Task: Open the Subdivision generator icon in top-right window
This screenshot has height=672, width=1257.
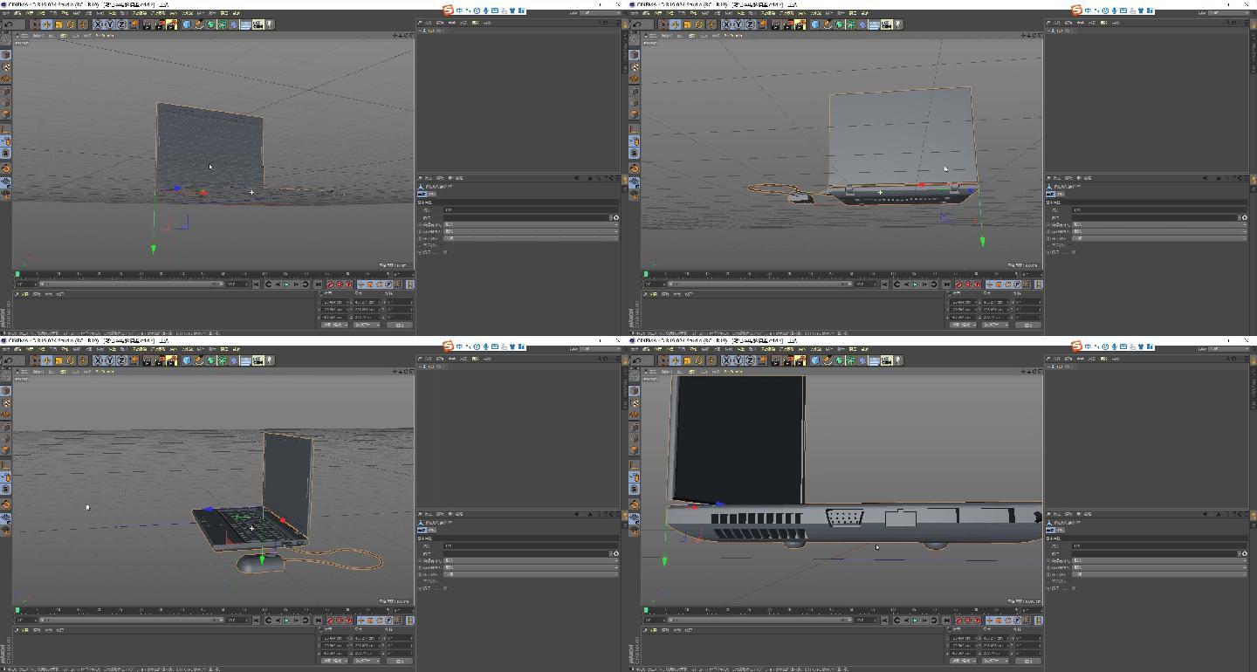Action: [x=839, y=24]
